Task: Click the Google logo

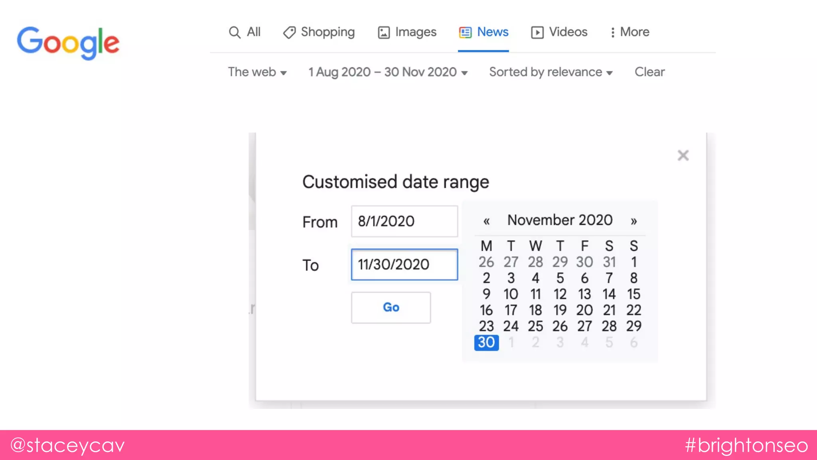Action: (x=68, y=43)
